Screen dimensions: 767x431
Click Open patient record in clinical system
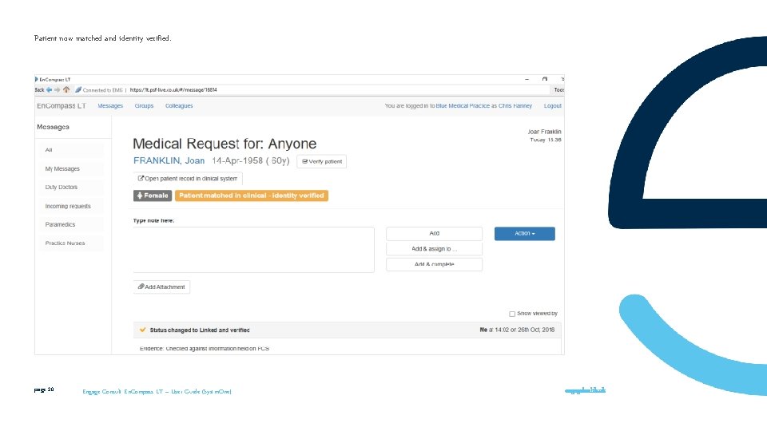(x=188, y=178)
